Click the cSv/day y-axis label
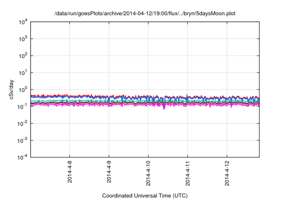286x200 pixels. coord(12,89)
